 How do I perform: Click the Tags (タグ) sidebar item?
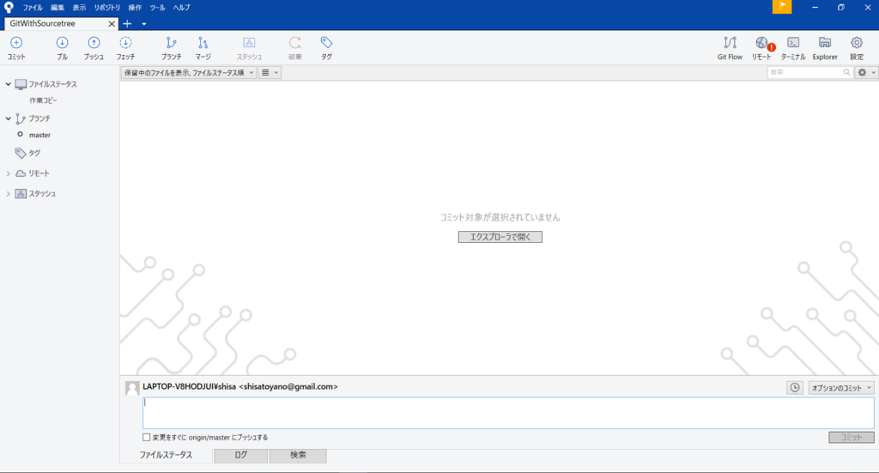[x=34, y=153]
